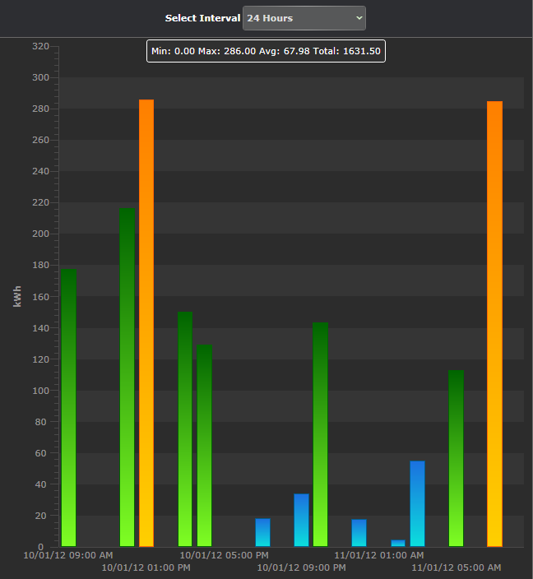Select the tallest orange bar near 01:00 PM
The height and width of the screenshot is (579, 533).
coord(146,323)
